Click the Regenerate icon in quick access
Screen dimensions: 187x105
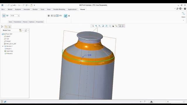click(23, 5)
